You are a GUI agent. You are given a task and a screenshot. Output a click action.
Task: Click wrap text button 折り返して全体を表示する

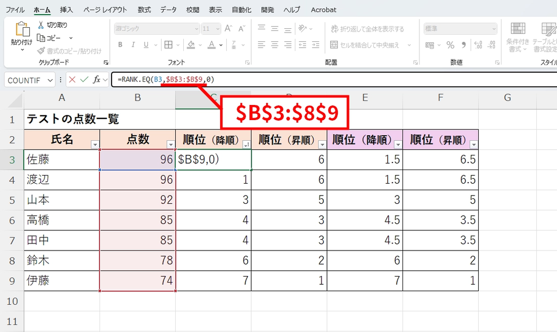[x=367, y=29]
